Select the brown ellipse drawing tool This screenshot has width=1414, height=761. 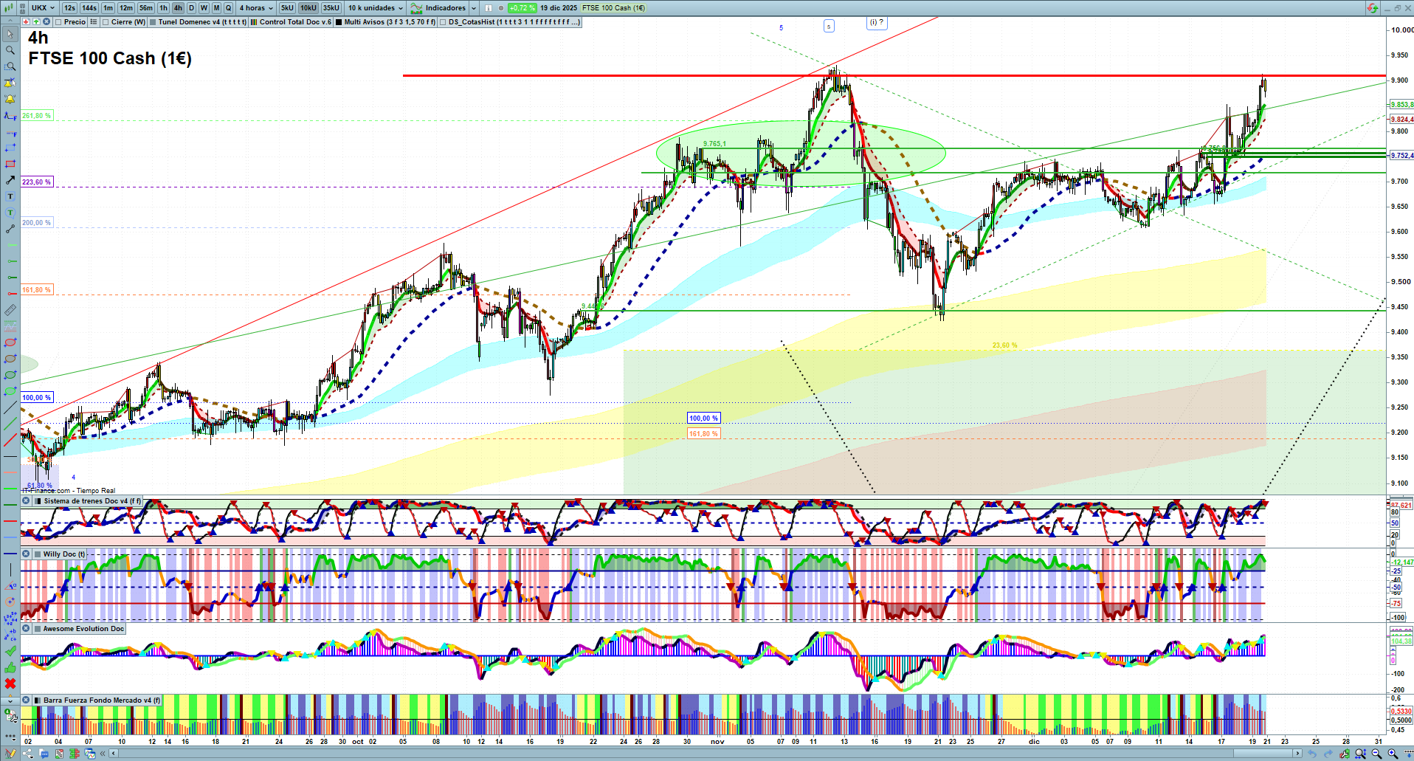click(x=10, y=359)
